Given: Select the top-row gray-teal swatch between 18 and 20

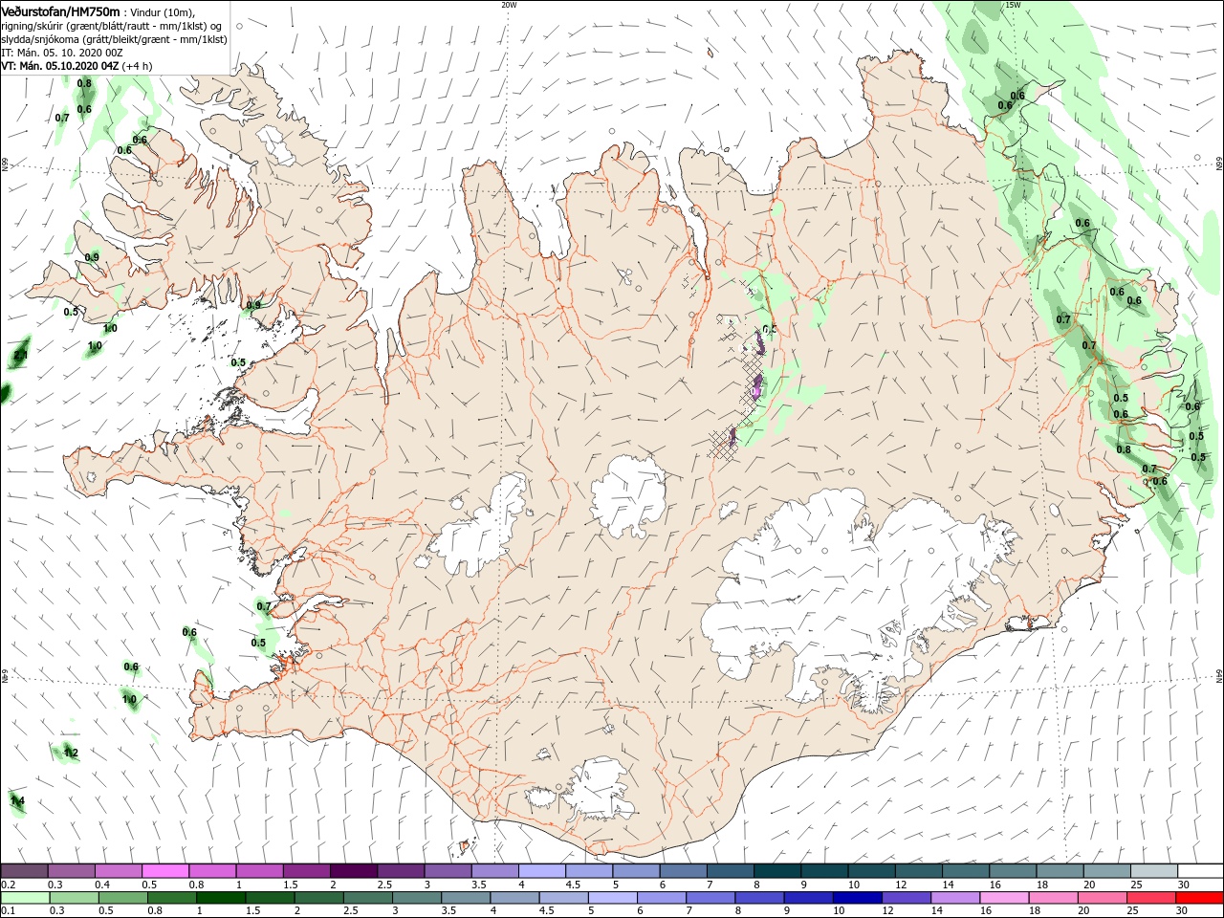Looking at the screenshot, I should pos(1060,871).
